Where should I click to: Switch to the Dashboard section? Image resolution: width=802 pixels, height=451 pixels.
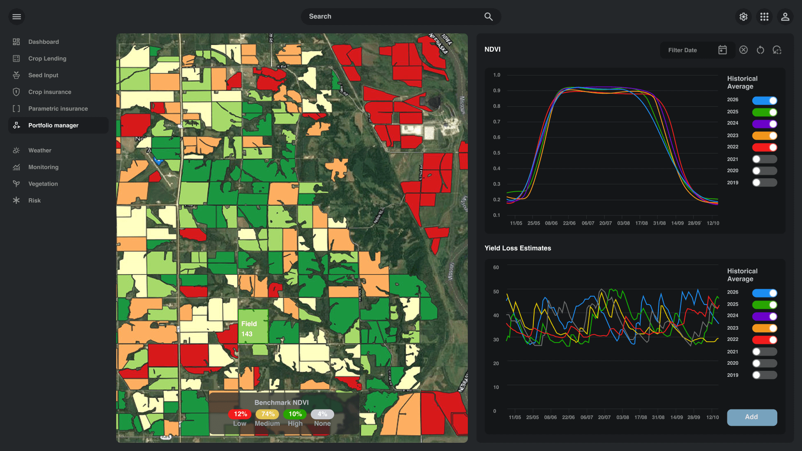click(43, 42)
